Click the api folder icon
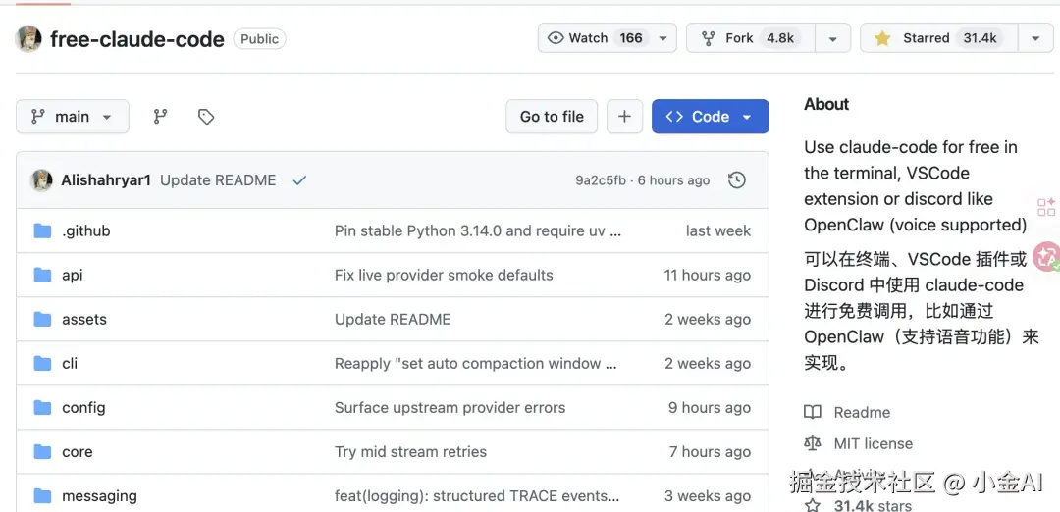Viewport: 1060px width, 512px height. [x=42, y=275]
